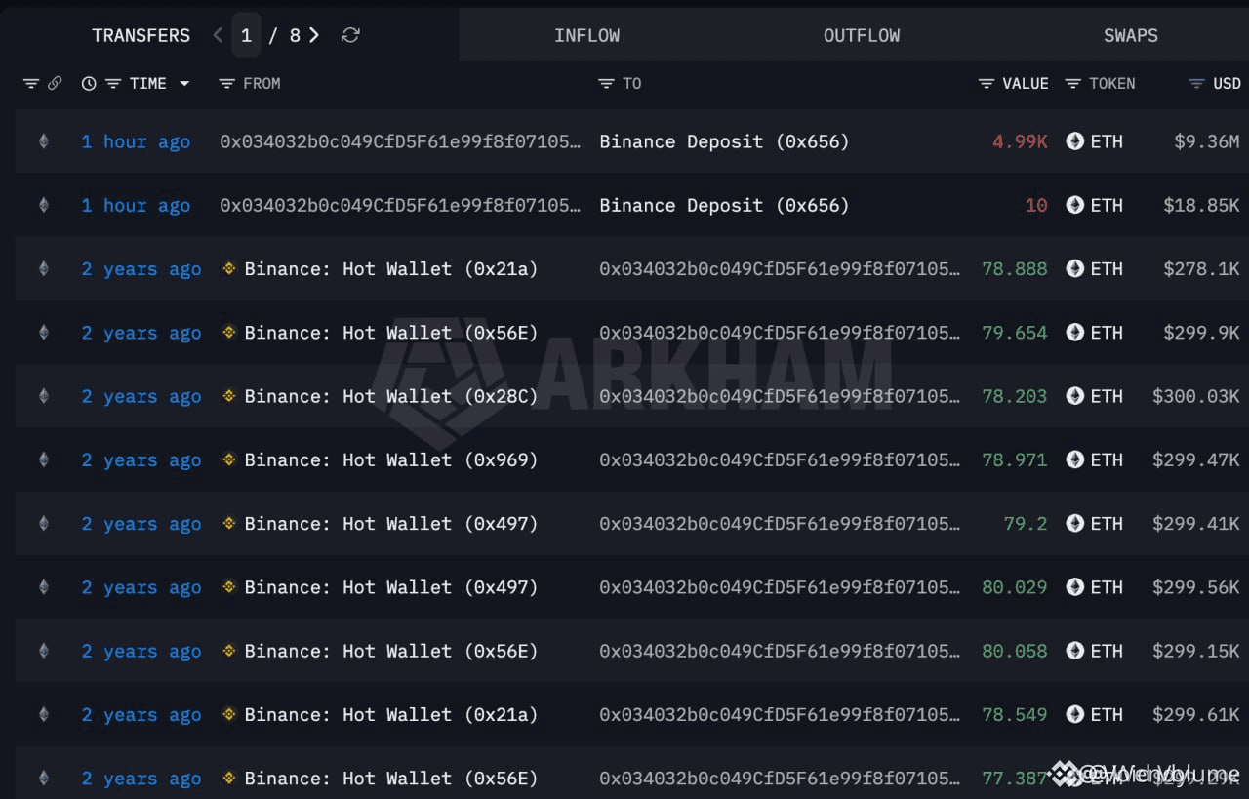Open the leftmost filter icon in header
This screenshot has width=1249, height=799.
click(x=31, y=84)
